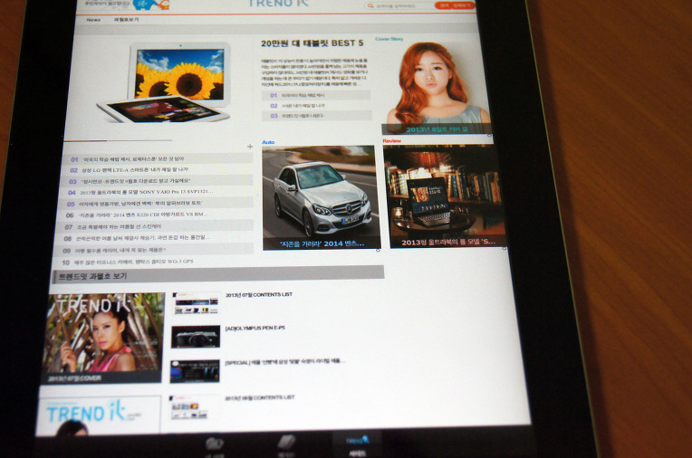Open the Olympus camera ad thumbnail
Screen dimensions: 692x458
click(196, 337)
